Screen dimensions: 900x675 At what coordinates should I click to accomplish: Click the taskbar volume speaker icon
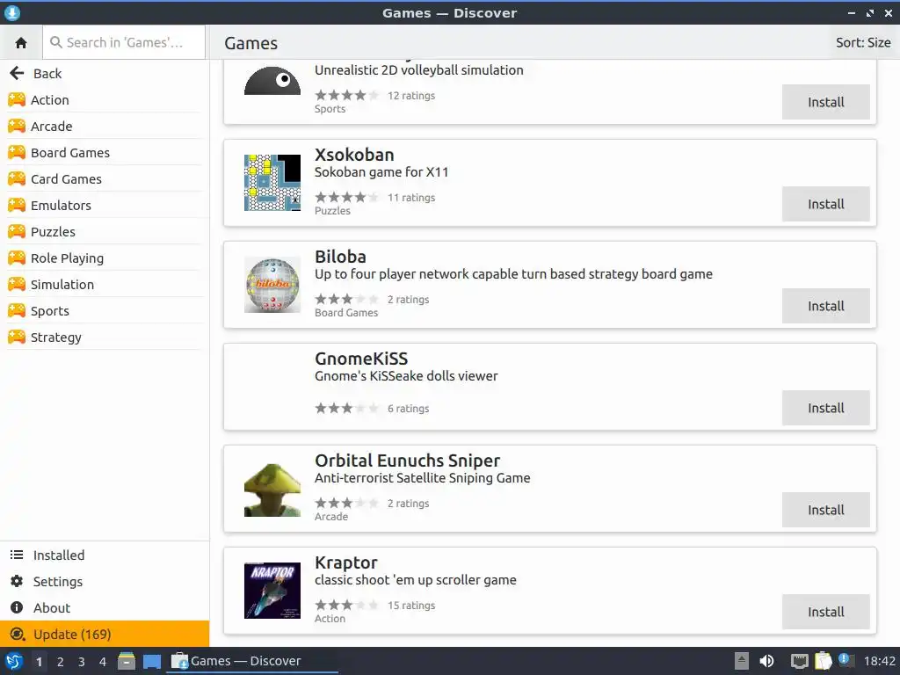(766, 661)
